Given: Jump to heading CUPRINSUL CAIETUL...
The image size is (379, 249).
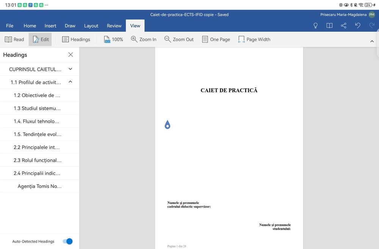Looking at the screenshot, I should pos(35,69).
